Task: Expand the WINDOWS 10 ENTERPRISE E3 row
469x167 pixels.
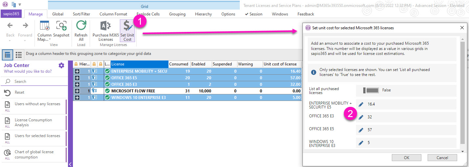Action: (x=77, y=97)
